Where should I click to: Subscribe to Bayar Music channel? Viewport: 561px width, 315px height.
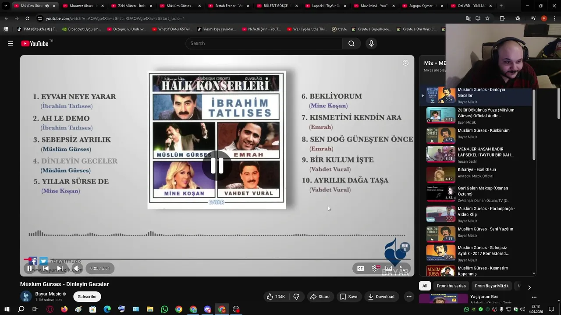click(87, 297)
